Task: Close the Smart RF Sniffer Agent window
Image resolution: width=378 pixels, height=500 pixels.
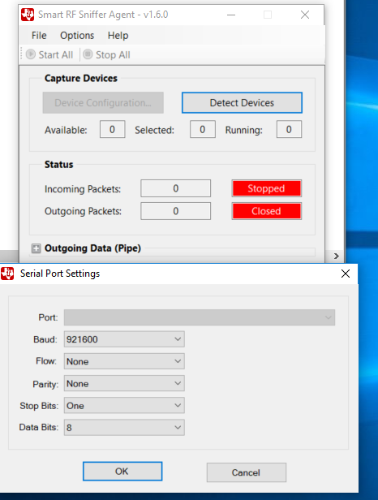Action: click(x=305, y=15)
